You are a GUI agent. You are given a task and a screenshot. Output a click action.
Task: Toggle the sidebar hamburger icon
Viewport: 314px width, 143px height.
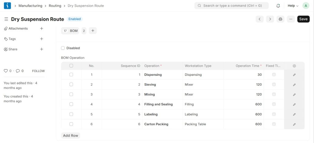[x=6, y=19]
